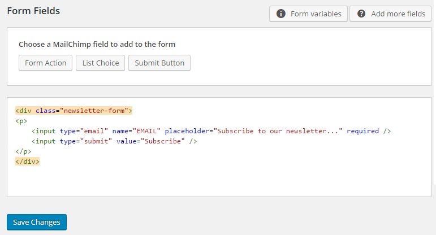Click the info icon beside Form variables

tap(281, 14)
